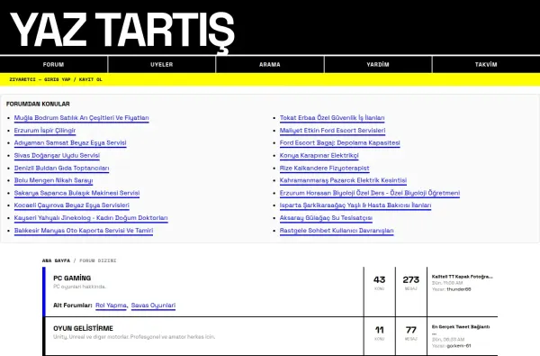This screenshot has width=540, height=356.
Task: Click the GIRIS YAP login link
Action: (58, 79)
